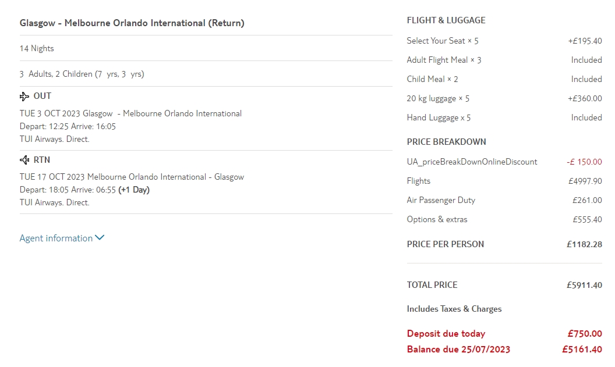The height and width of the screenshot is (367, 615).
Task: Click the Select Your Seat × 5 item
Action: (443, 41)
